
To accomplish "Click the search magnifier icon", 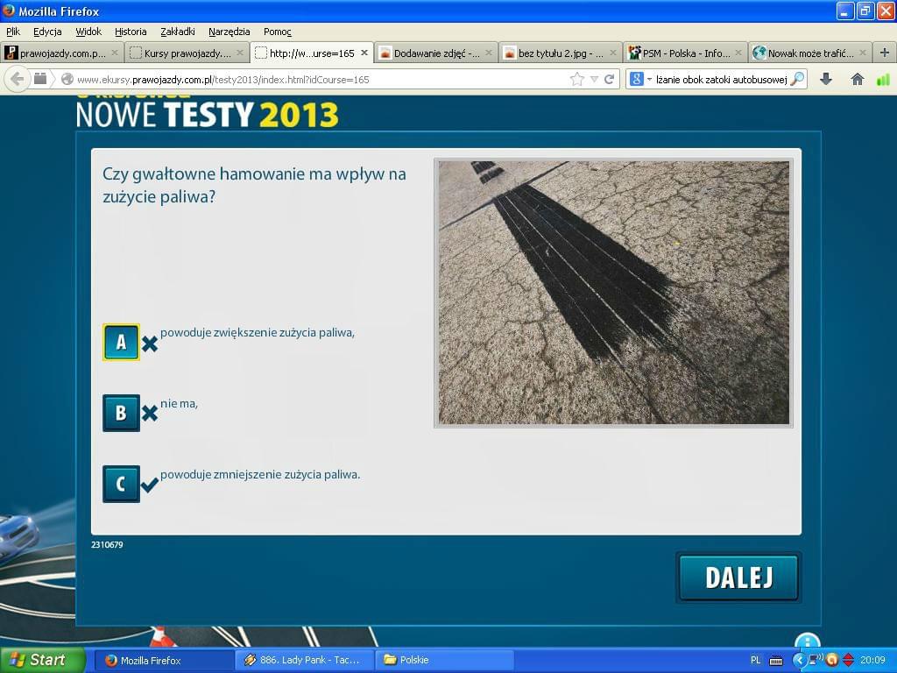I will 797,79.
